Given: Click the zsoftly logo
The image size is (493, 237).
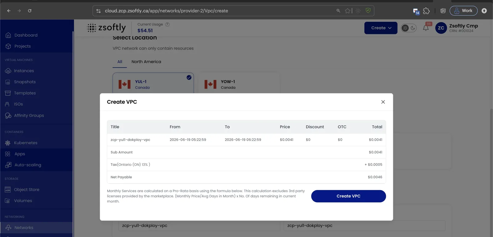Looking at the screenshot, I should pos(107,28).
